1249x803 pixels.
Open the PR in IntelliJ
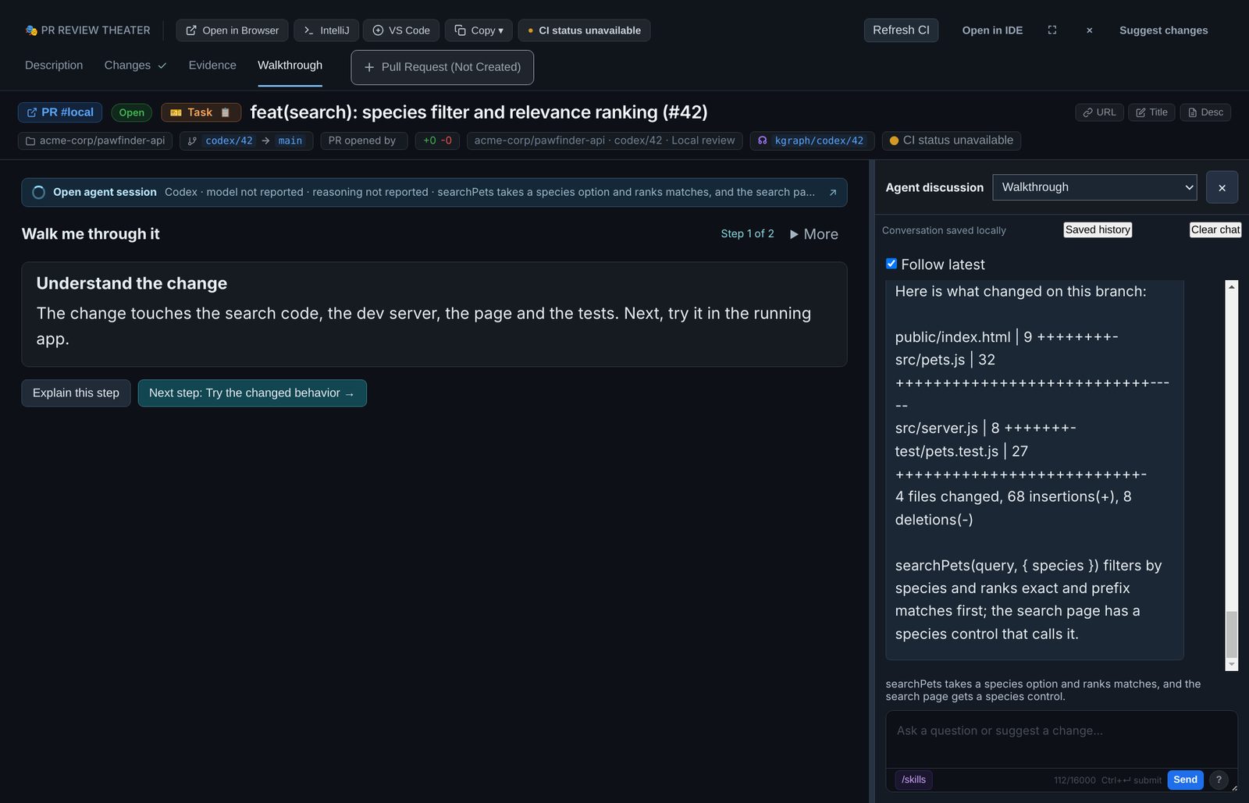[x=326, y=30]
